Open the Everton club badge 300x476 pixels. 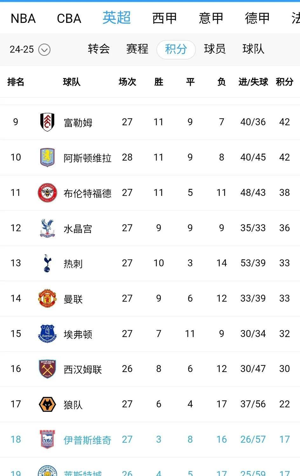tap(47, 334)
